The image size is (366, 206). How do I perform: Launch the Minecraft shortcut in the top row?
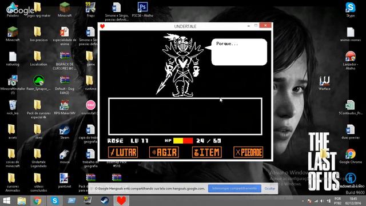(x=65, y=9)
